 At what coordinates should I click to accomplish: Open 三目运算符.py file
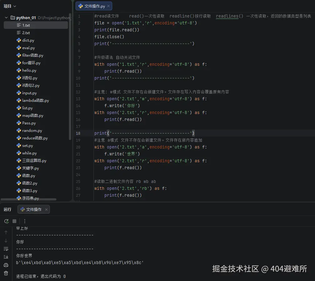pos(34,161)
